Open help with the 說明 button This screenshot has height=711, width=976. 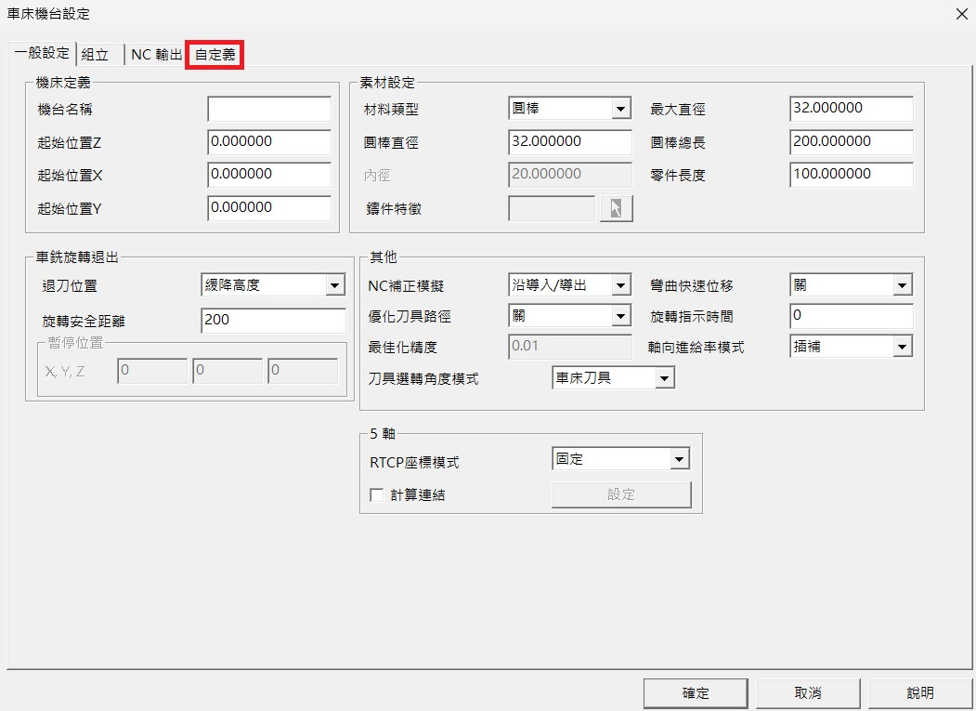click(919, 693)
